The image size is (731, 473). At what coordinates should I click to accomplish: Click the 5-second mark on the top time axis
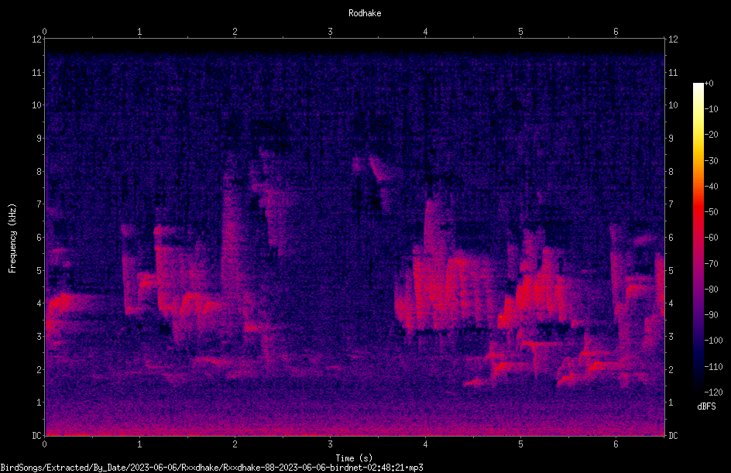tap(520, 32)
